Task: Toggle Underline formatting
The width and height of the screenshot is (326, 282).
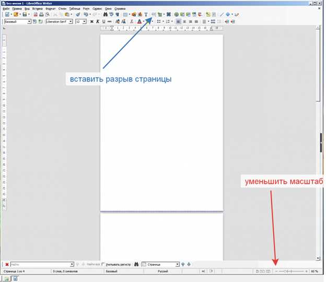Action: (104, 21)
